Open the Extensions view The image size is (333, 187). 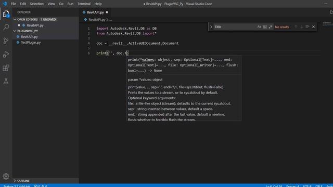point(6,68)
